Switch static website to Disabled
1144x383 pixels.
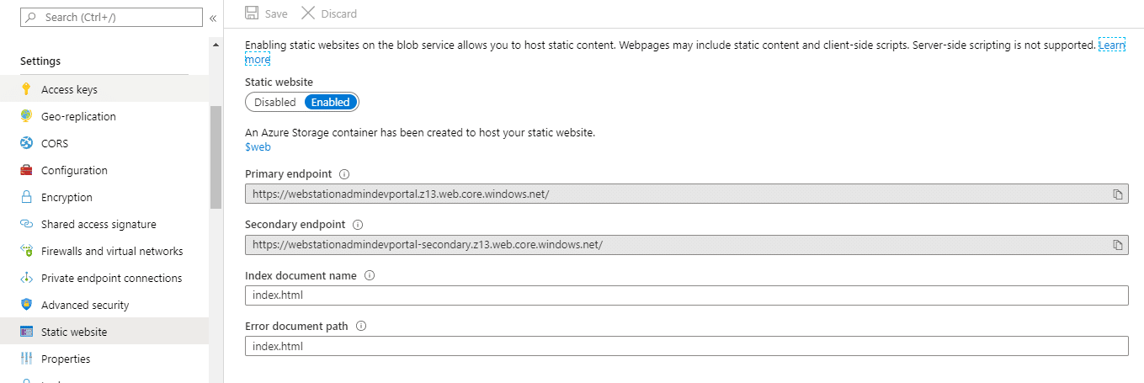click(x=275, y=103)
